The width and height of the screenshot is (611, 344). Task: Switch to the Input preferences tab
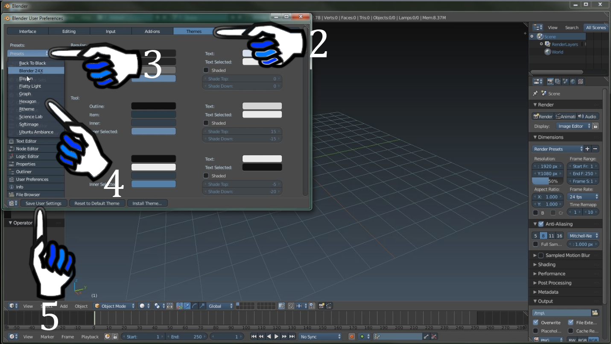pyautogui.click(x=111, y=31)
